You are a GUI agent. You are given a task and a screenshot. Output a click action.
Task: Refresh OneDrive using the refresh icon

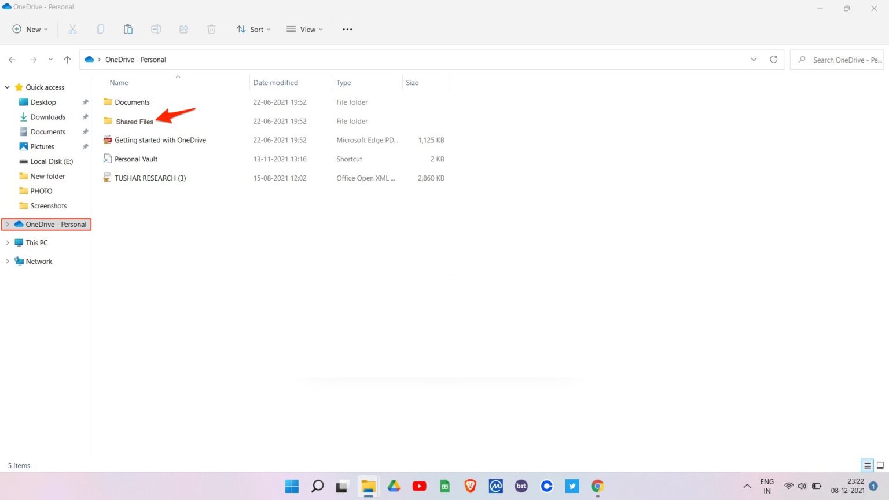pos(774,59)
